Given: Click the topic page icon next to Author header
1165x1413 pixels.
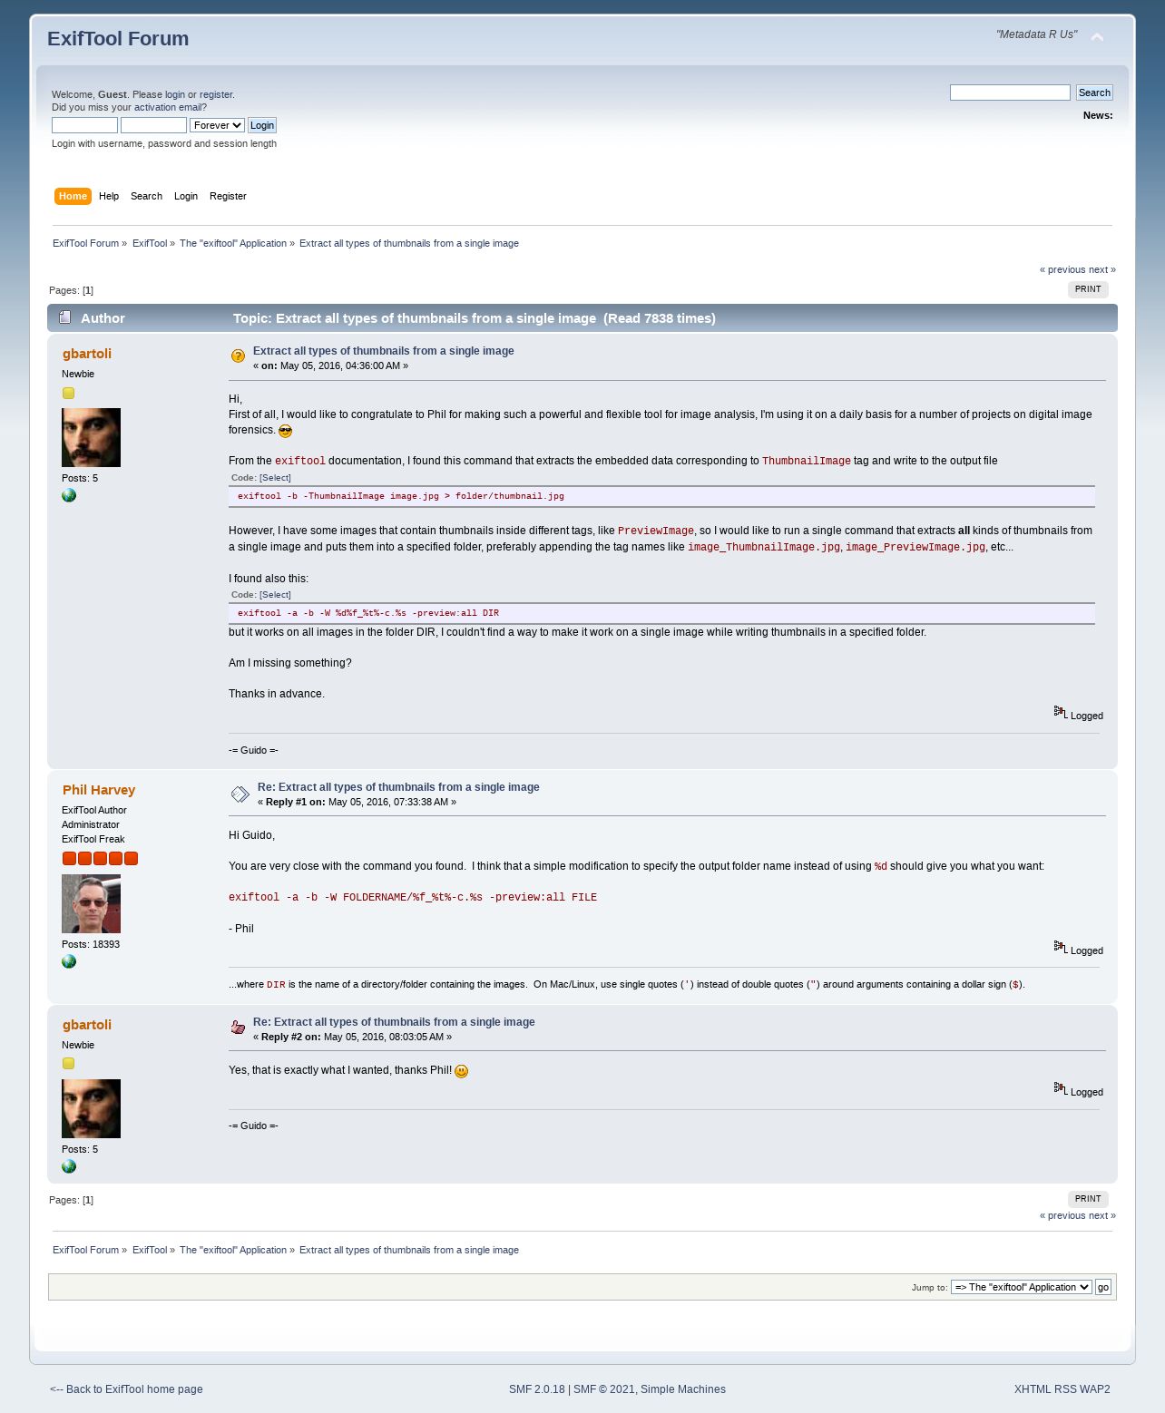Looking at the screenshot, I should pyautogui.click(x=64, y=317).
